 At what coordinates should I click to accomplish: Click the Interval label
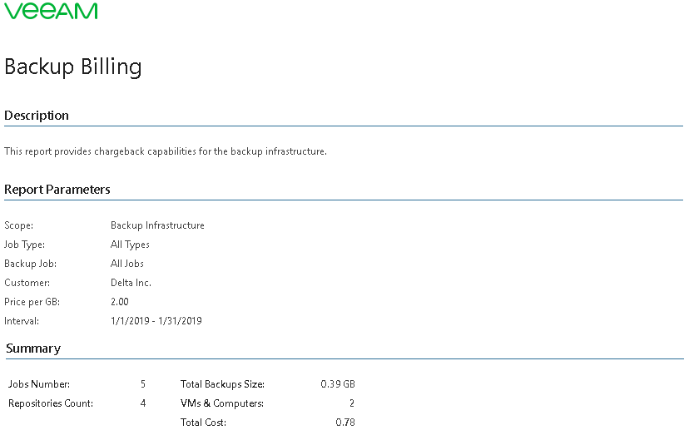click(22, 321)
